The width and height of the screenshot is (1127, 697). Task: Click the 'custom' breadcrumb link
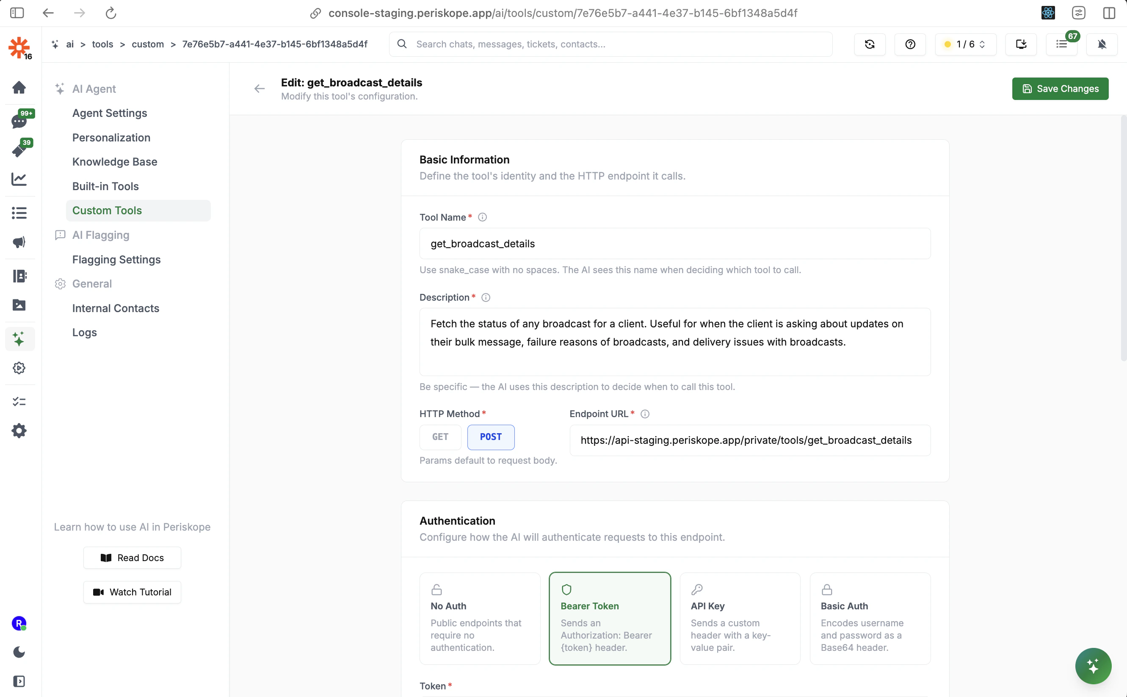[x=147, y=44]
